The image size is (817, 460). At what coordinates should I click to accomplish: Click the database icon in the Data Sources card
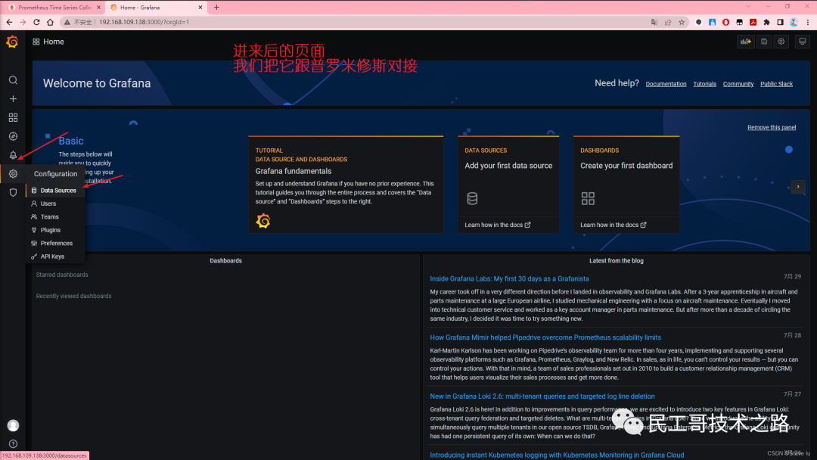pyautogui.click(x=472, y=198)
